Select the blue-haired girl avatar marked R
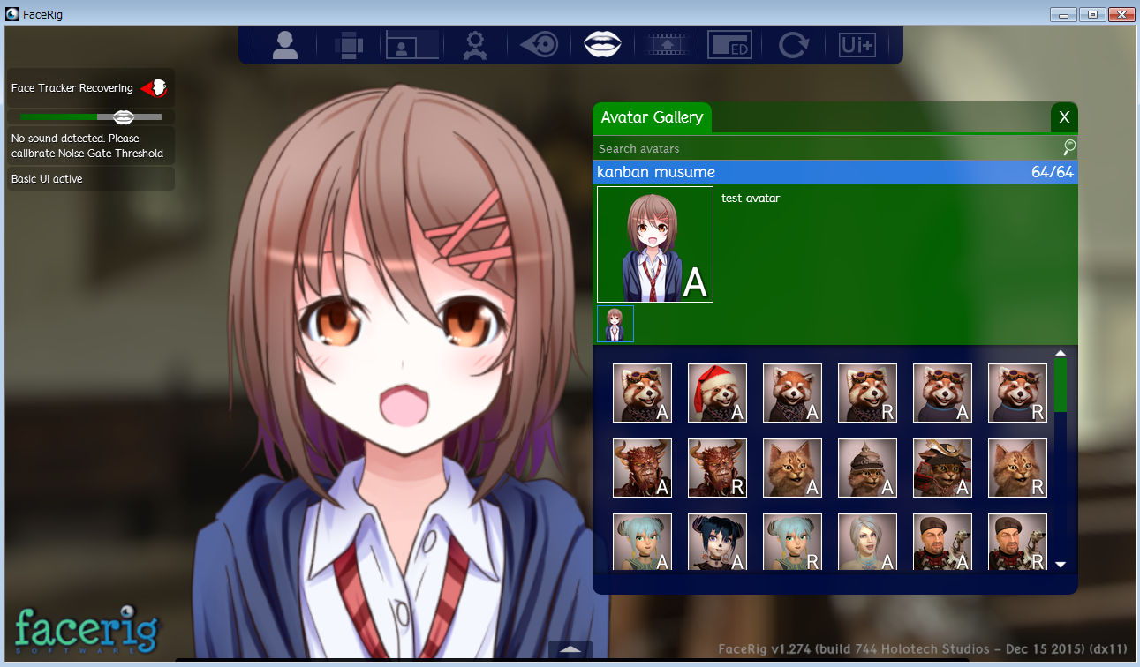 (x=792, y=542)
